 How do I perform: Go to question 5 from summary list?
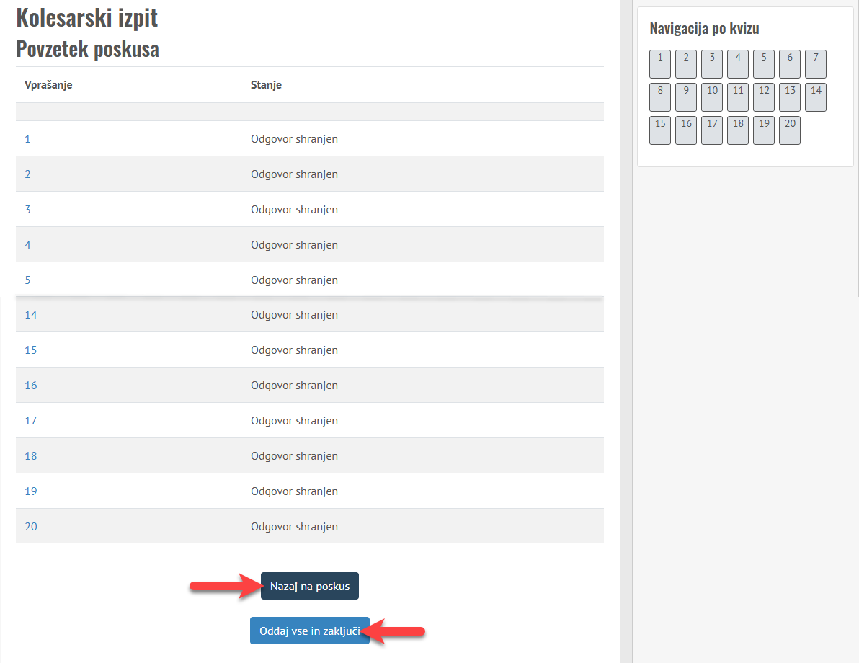(28, 280)
